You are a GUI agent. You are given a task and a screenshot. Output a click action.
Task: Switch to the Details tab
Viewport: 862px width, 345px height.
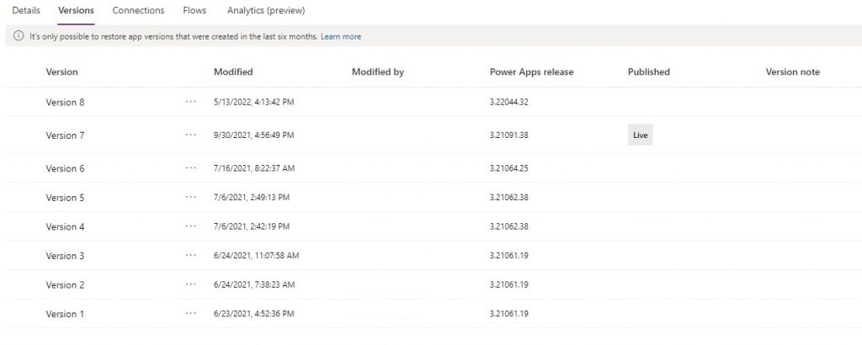point(25,10)
